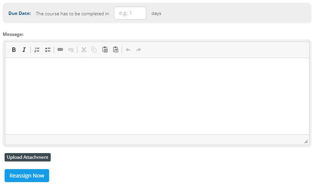This screenshot has width=314, height=184.
Task: Click inside the message text area
Action: [x=157, y=96]
